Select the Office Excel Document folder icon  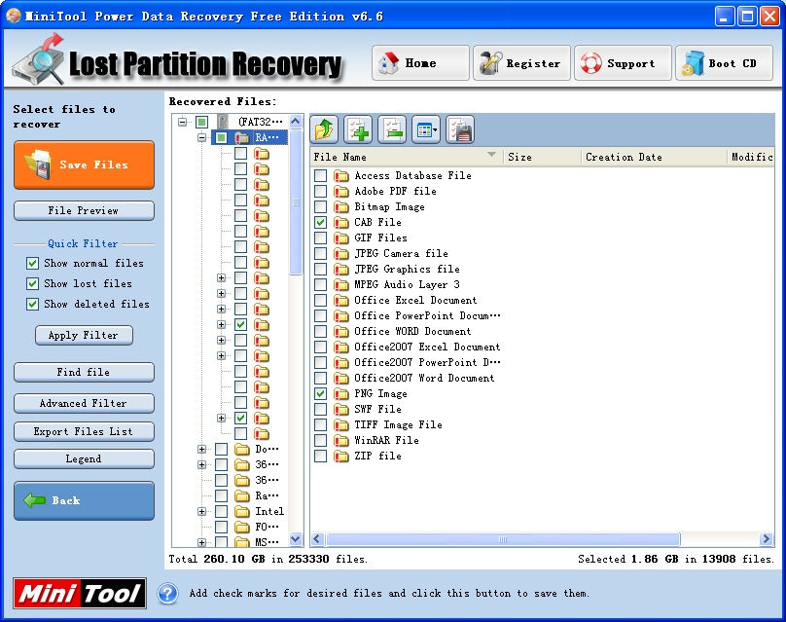coord(341,300)
